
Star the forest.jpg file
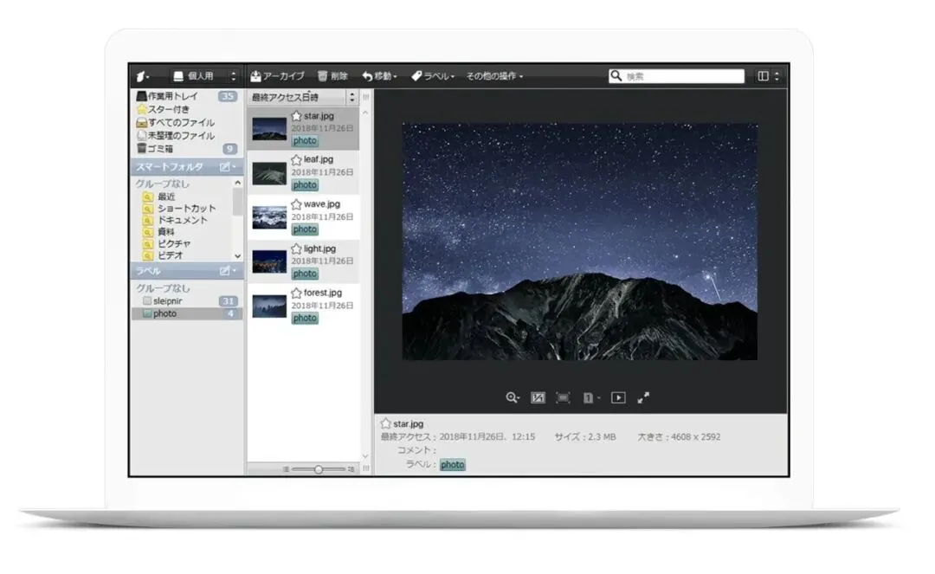click(x=296, y=293)
